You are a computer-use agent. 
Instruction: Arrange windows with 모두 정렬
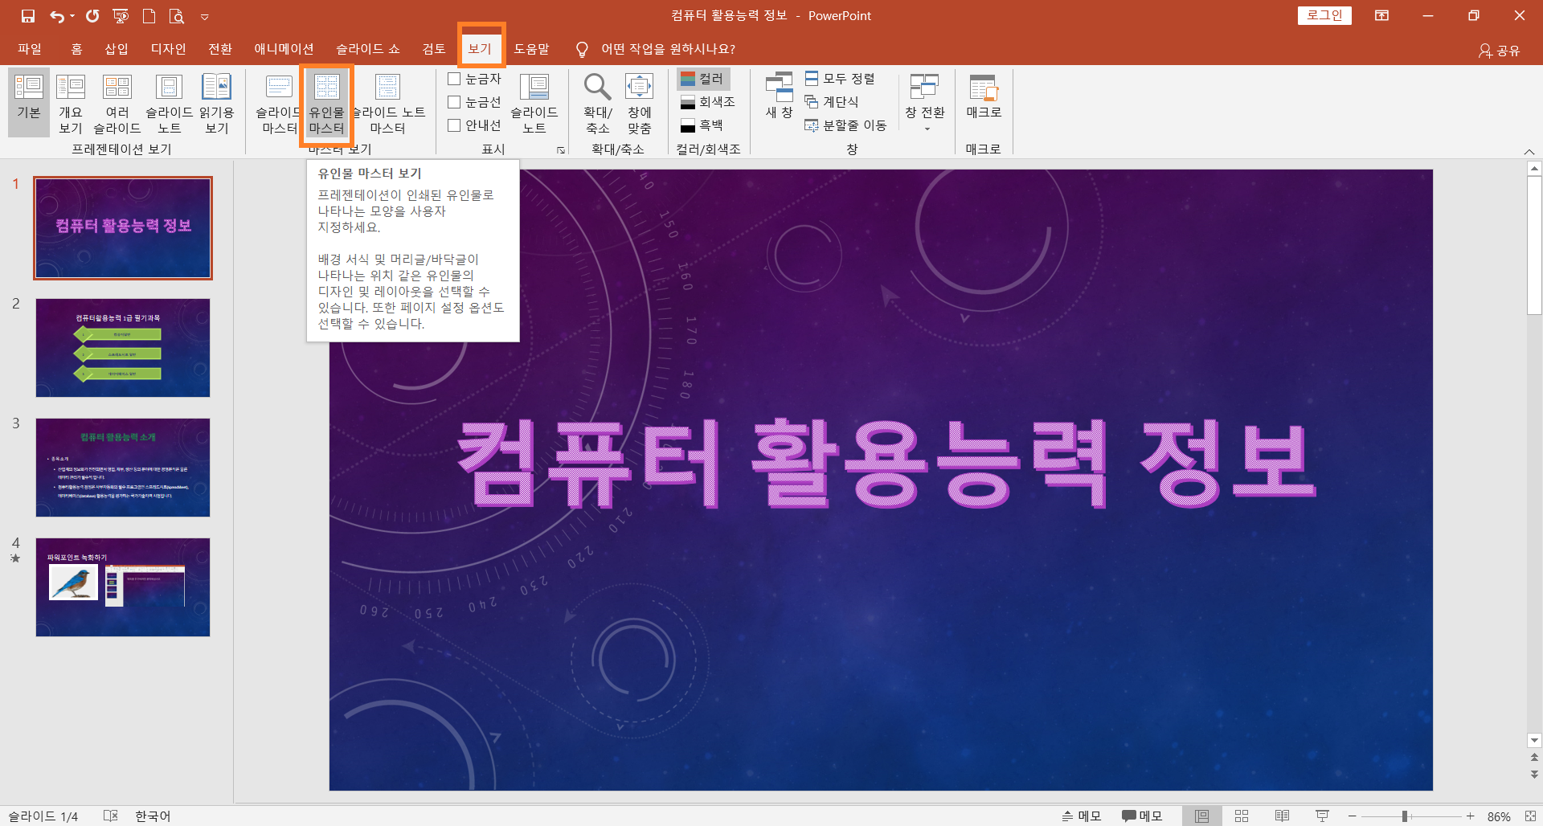pyautogui.click(x=840, y=79)
